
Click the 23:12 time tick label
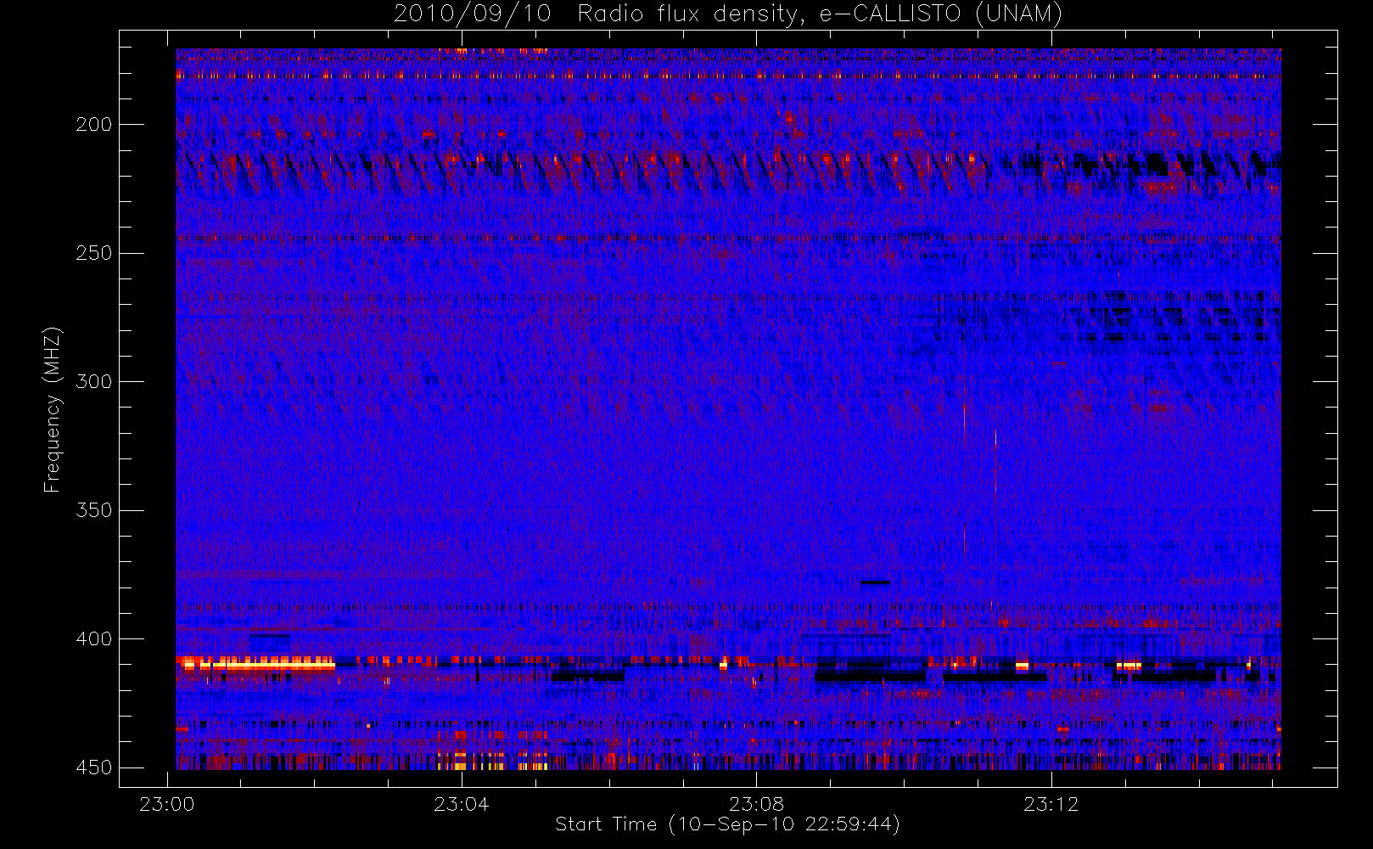click(x=1051, y=804)
